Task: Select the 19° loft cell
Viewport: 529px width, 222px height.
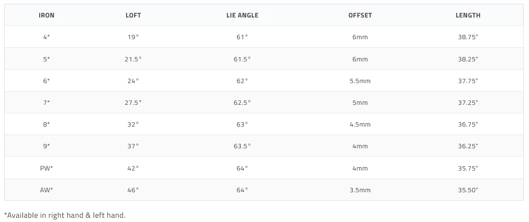Action: tap(133, 37)
